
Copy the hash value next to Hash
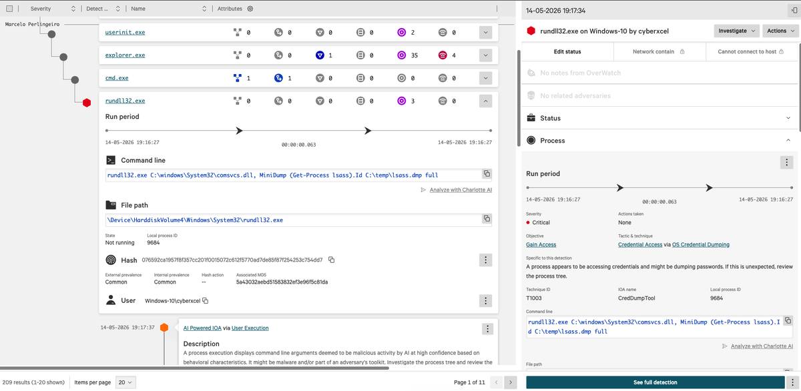point(331,260)
